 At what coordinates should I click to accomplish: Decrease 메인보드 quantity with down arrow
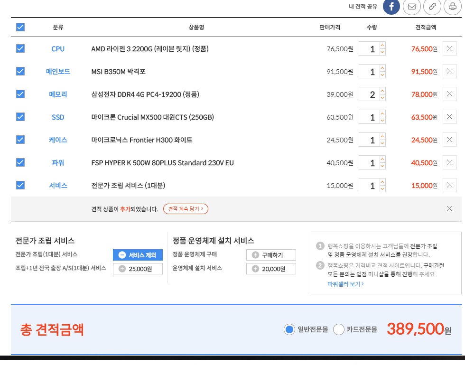(382, 75)
